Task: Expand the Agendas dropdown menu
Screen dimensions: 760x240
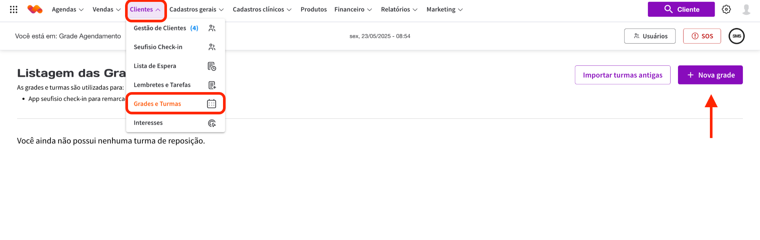Action: click(68, 10)
